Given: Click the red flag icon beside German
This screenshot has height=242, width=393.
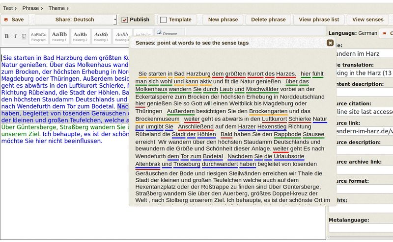Looking at the screenshot, I should click(x=384, y=33).
